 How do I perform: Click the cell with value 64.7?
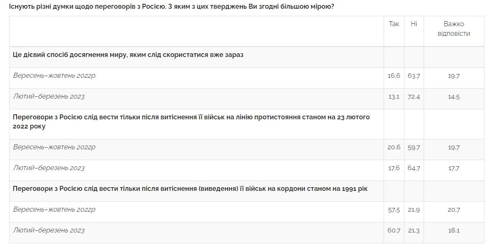(x=414, y=168)
